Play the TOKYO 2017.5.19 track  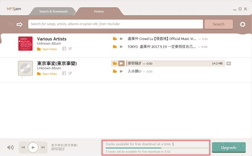click(121, 47)
